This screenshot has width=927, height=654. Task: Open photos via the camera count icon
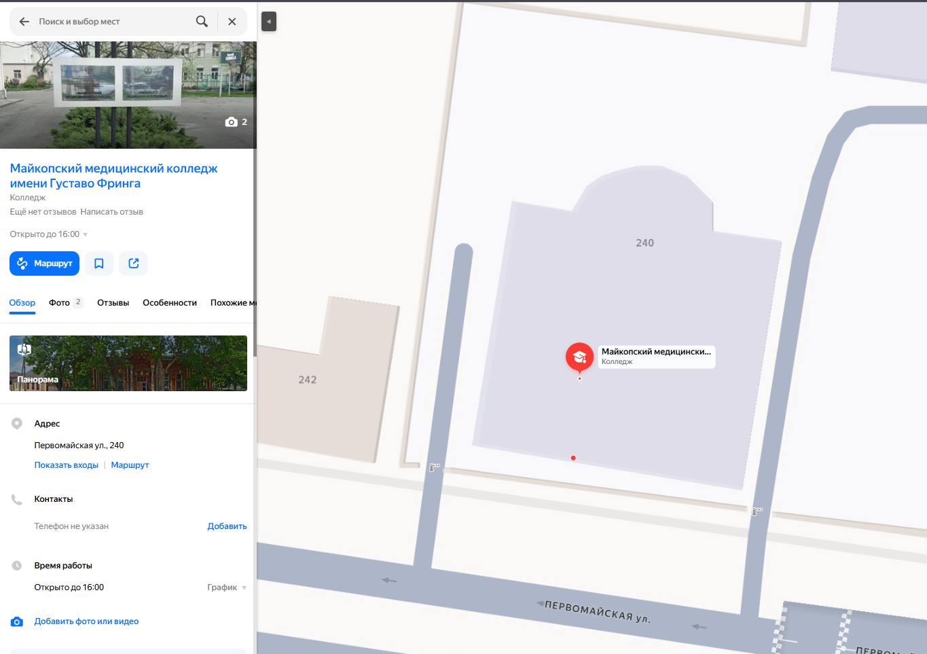click(236, 122)
